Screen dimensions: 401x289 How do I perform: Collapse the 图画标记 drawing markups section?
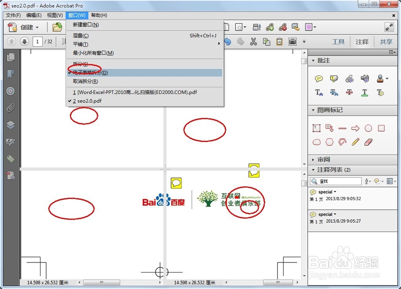[x=313, y=110]
